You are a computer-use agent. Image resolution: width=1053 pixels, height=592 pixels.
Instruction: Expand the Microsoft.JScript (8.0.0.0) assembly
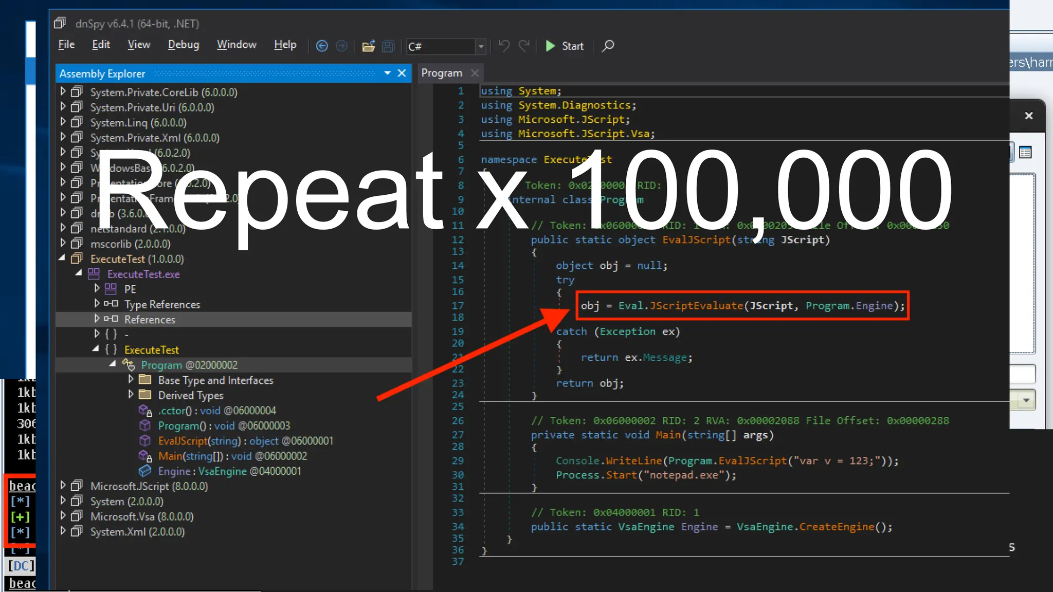(x=63, y=486)
